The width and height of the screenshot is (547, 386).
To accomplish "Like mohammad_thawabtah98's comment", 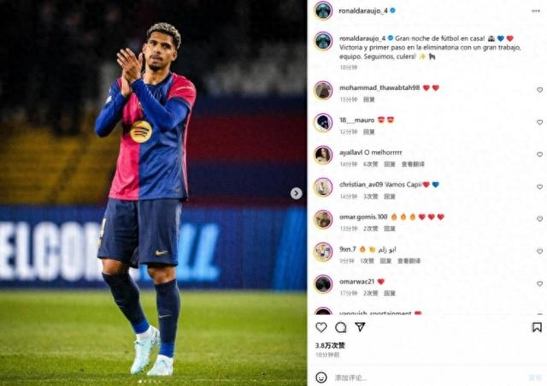I will [x=539, y=90].
